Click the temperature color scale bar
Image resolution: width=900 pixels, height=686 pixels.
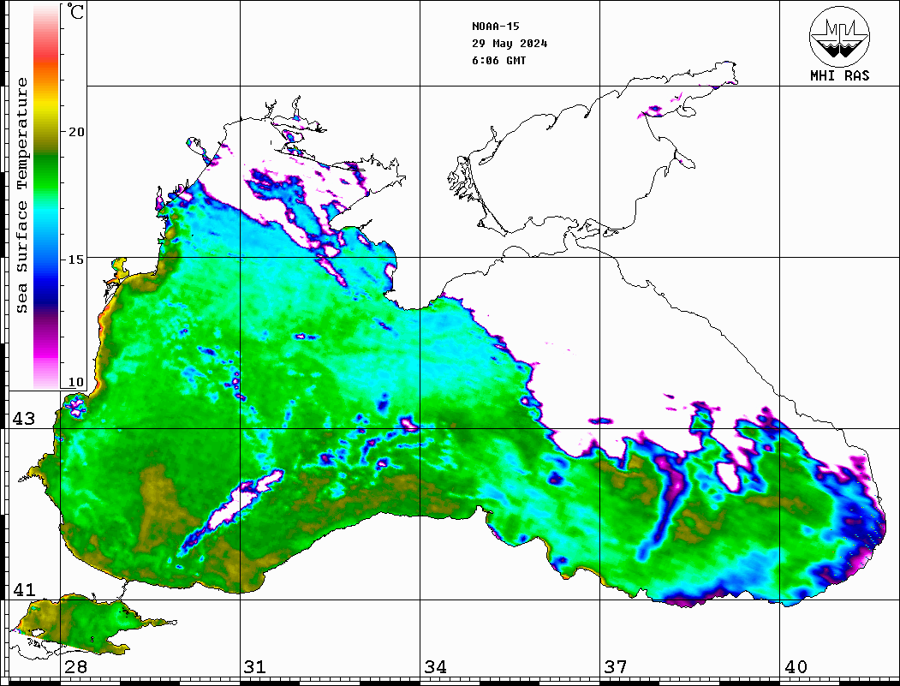tap(46, 197)
